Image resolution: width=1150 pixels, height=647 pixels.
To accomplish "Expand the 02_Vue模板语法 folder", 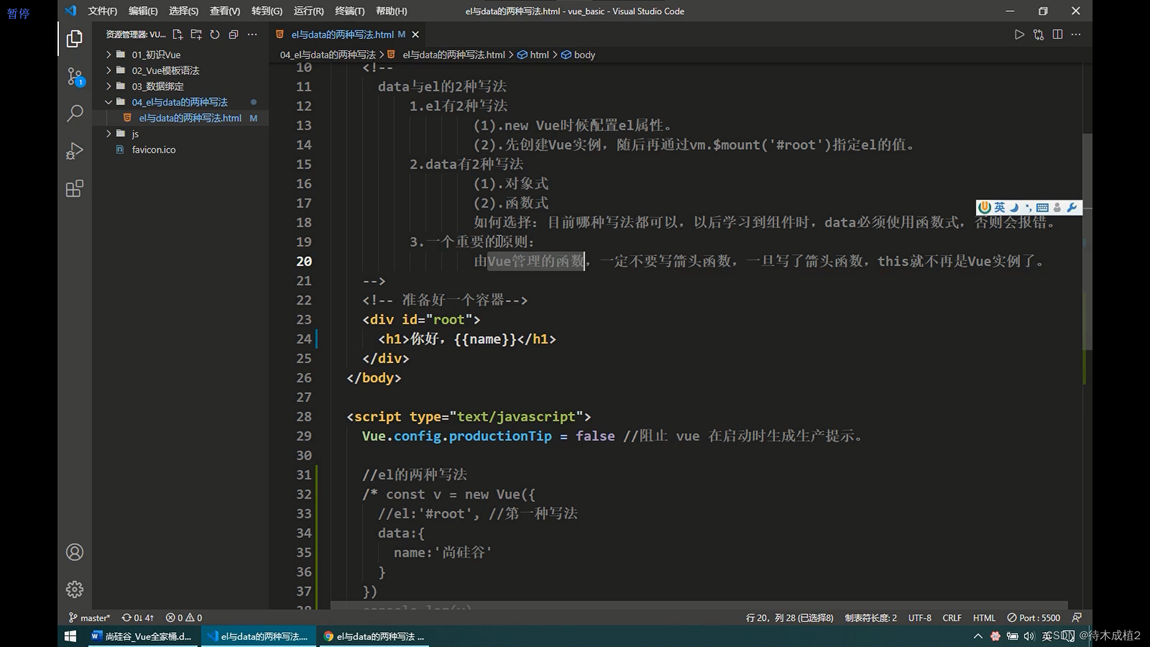I will pos(180,70).
